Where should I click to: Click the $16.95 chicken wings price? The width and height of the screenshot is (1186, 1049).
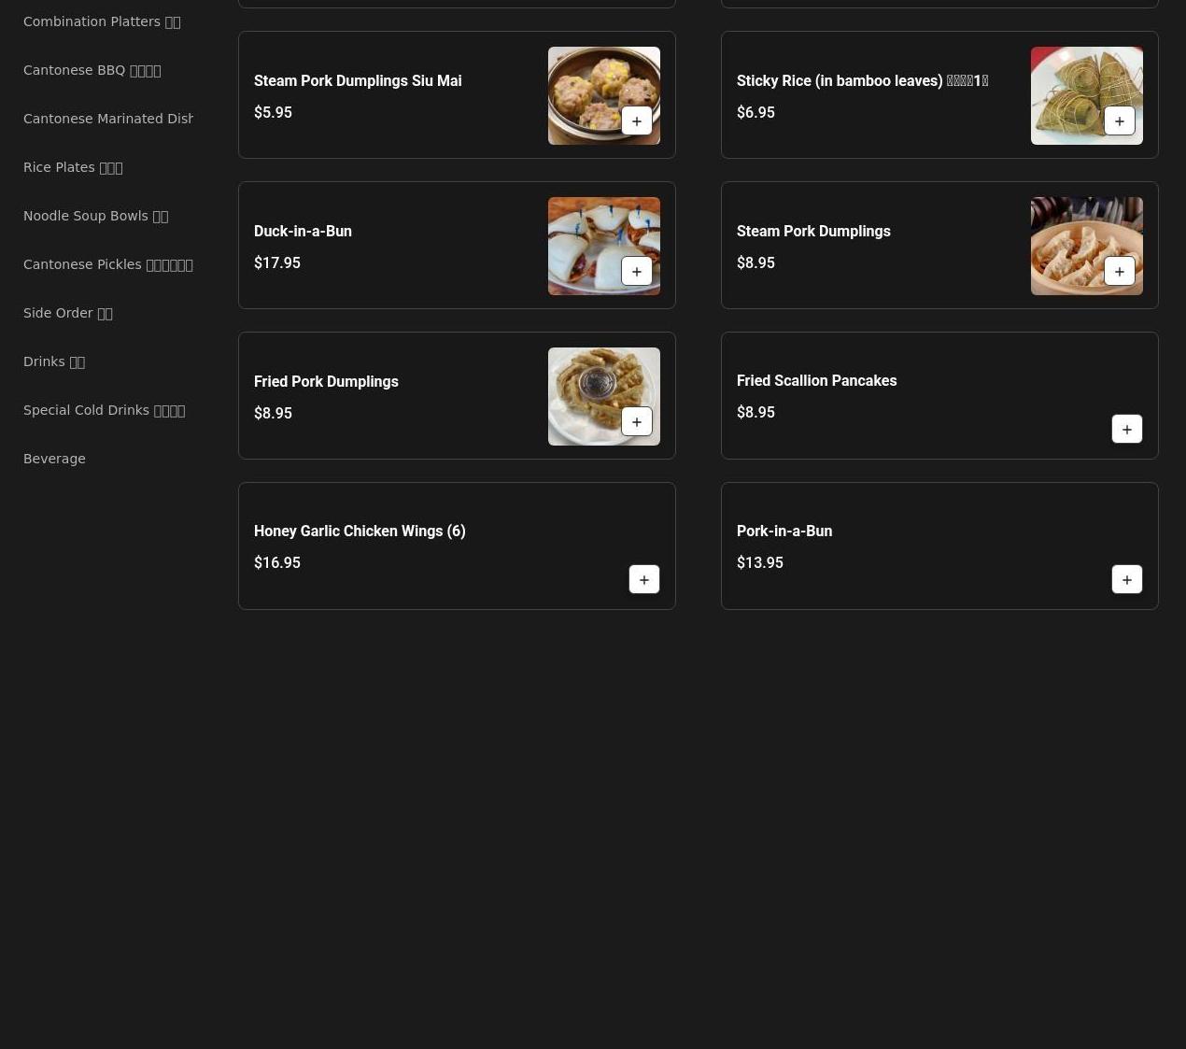point(277,563)
